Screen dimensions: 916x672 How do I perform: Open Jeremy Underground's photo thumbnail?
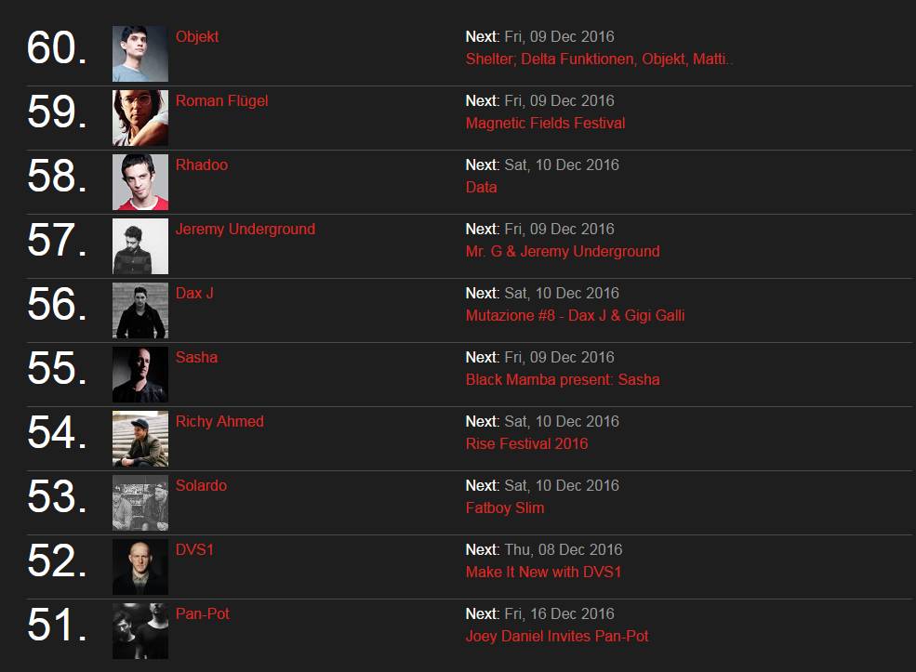(140, 246)
